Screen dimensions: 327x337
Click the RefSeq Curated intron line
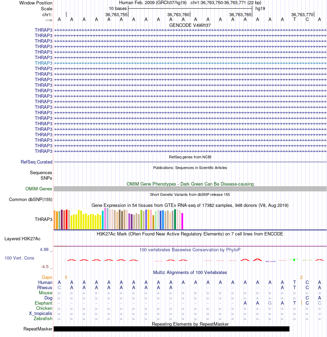click(190, 162)
